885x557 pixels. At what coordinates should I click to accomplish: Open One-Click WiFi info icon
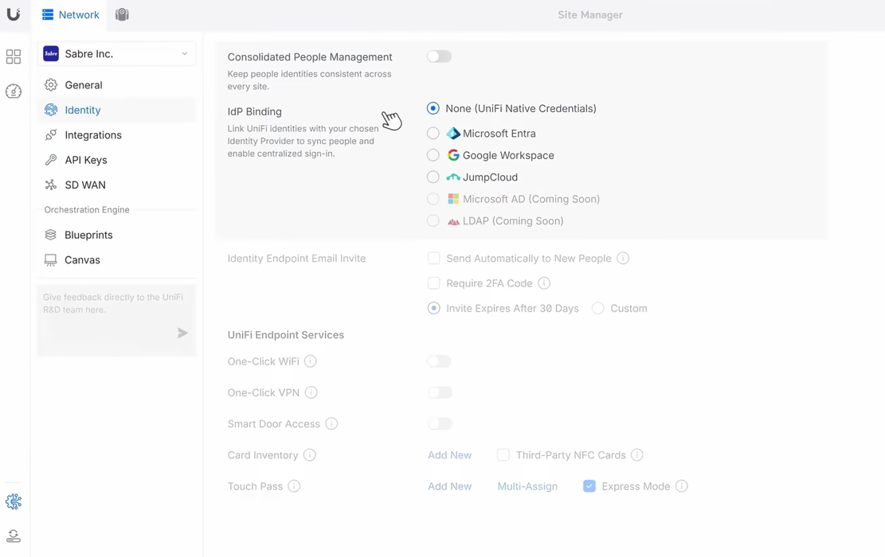[x=311, y=361]
